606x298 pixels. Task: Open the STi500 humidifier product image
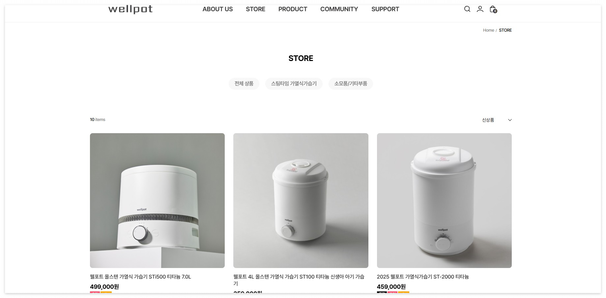click(x=157, y=200)
